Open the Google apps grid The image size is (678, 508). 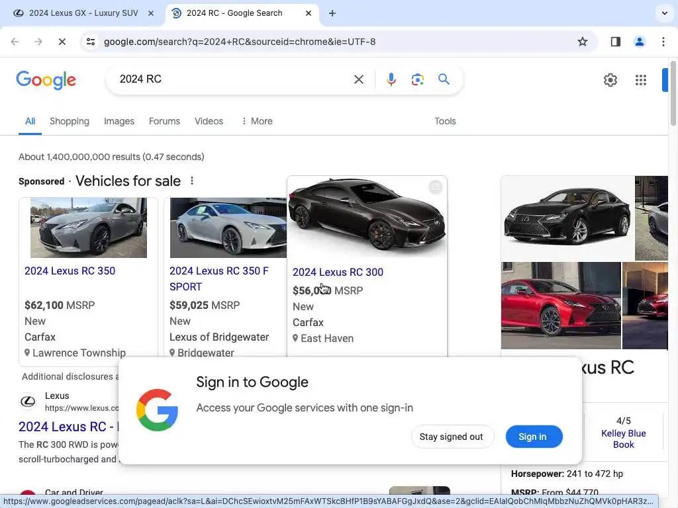tap(641, 80)
